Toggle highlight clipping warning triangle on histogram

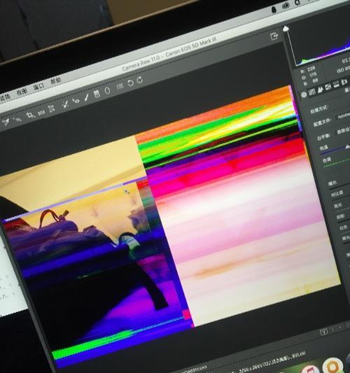click(286, 29)
